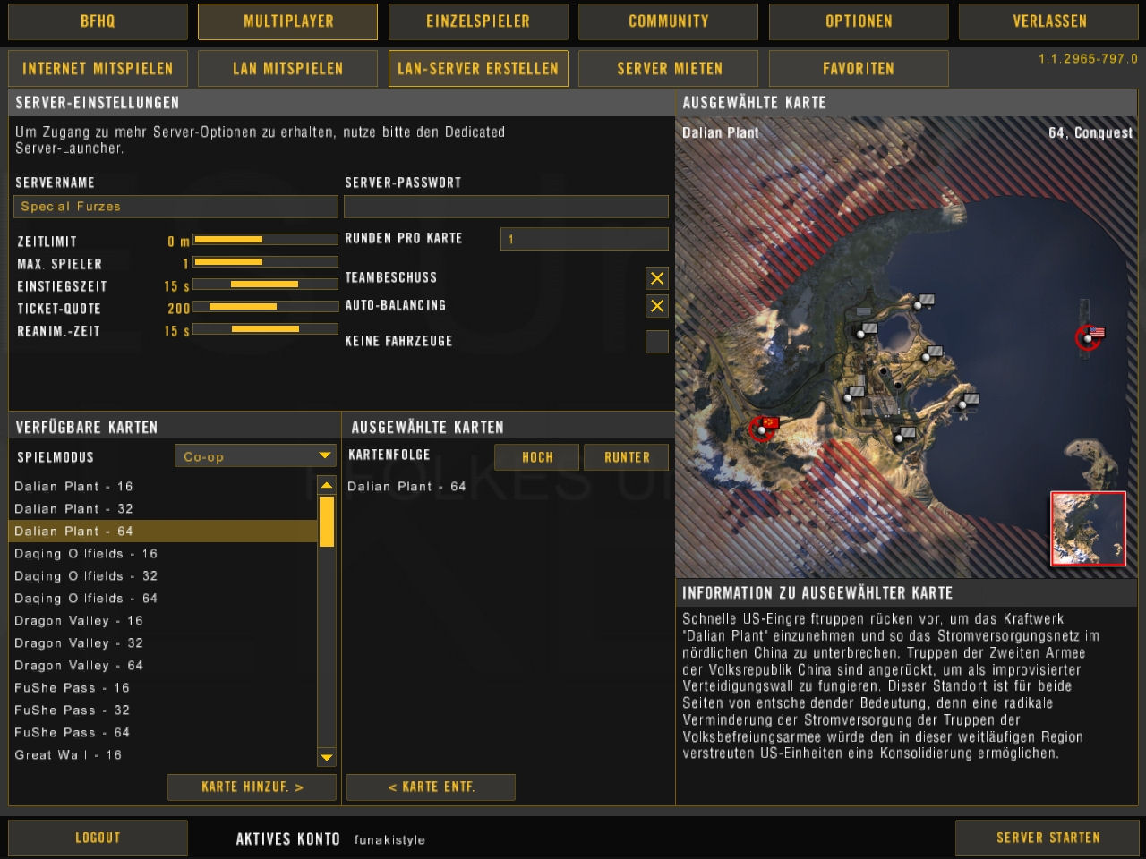
Task: Select Dragon Valley - 16 map
Action: click(163, 621)
